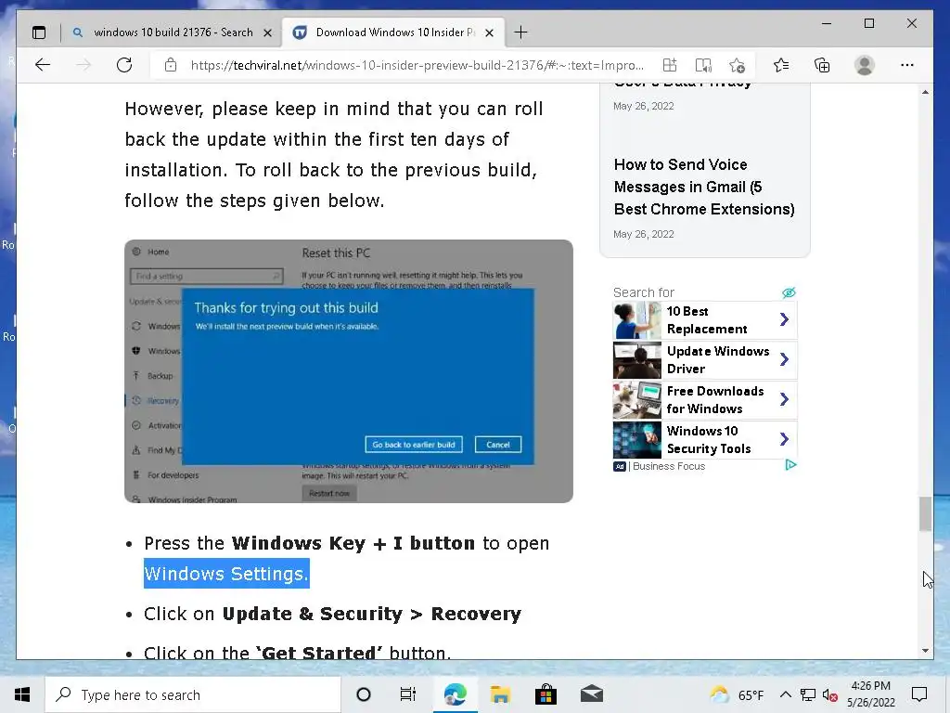Open Microsoft Store from taskbar

tap(546, 694)
